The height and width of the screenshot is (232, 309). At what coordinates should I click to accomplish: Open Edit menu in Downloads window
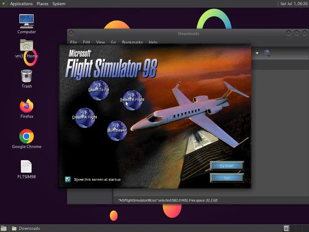pyautogui.click(x=87, y=42)
